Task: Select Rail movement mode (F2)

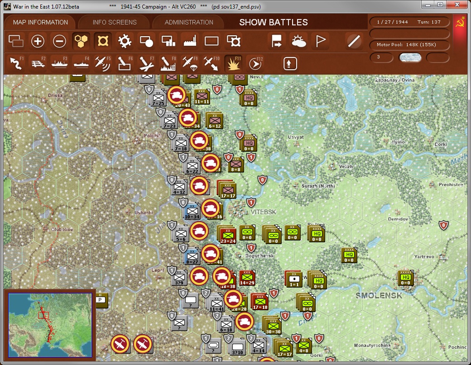Action: coord(38,63)
